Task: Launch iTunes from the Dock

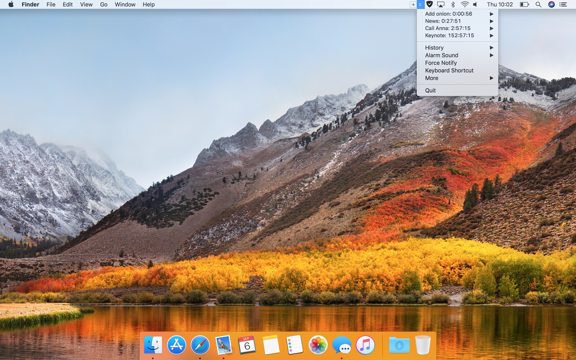Action: (365, 345)
